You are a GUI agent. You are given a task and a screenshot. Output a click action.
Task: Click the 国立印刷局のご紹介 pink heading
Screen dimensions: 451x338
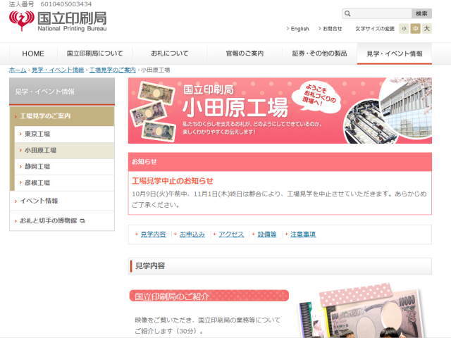point(209,296)
